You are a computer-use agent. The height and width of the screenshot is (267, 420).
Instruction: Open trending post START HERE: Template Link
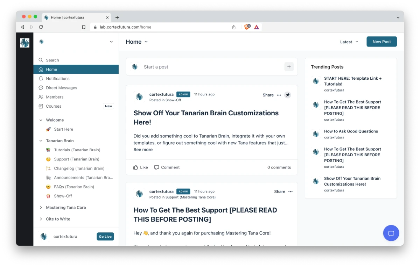(x=353, y=81)
